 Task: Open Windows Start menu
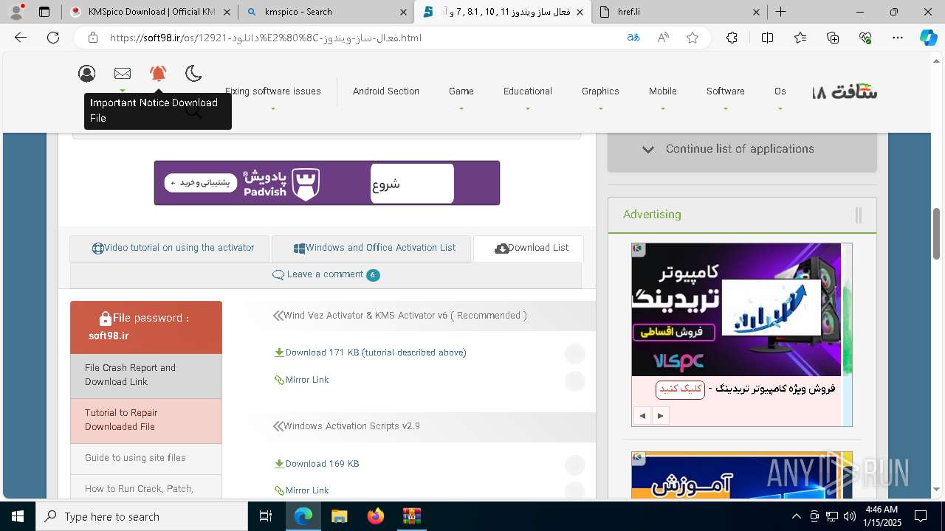18,516
